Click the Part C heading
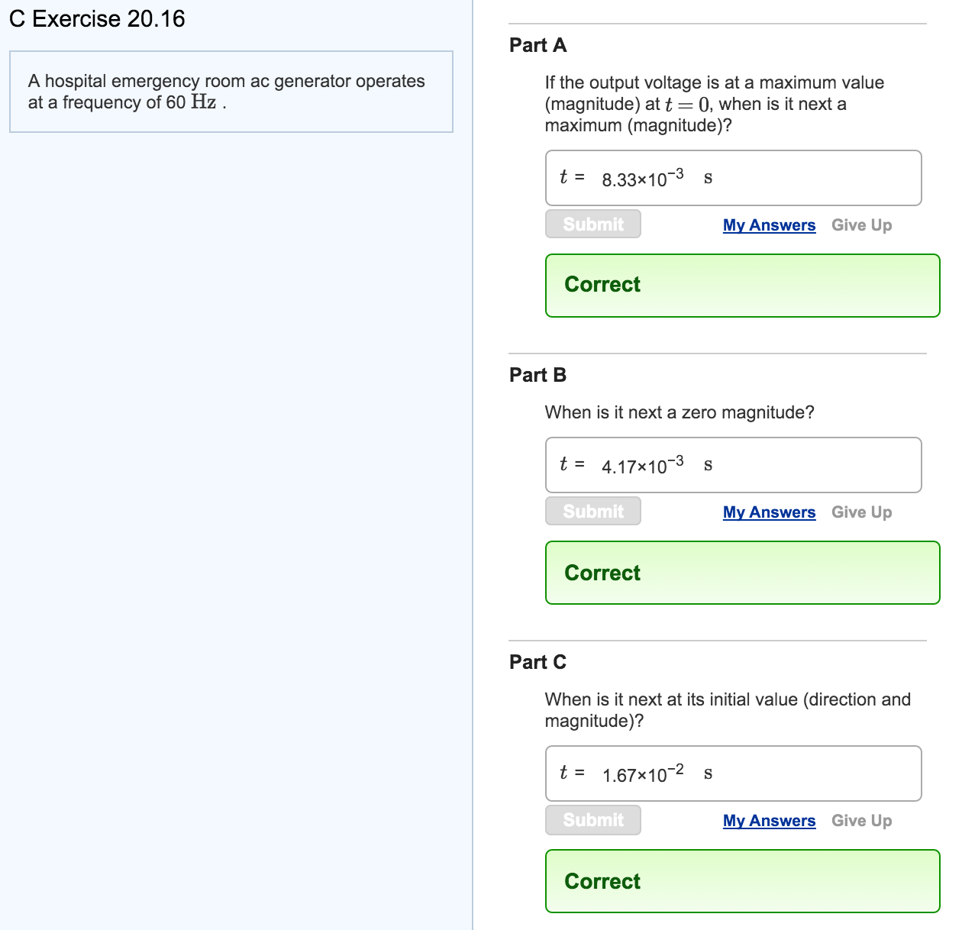 538,663
